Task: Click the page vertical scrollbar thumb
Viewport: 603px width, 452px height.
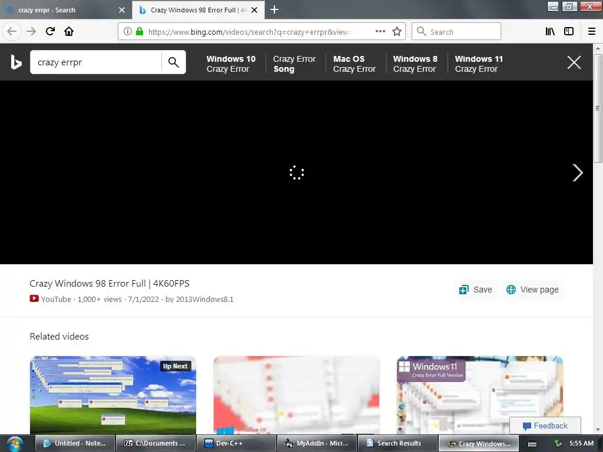Action: point(598,108)
